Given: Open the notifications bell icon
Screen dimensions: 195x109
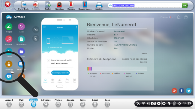Looking at the screenshot, I should pyautogui.click(x=178, y=17).
